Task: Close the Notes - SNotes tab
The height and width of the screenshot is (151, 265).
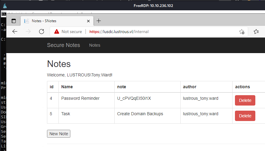Action: pyautogui.click(x=89, y=21)
